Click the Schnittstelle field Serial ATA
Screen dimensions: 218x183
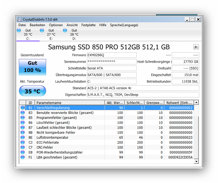click(112, 68)
